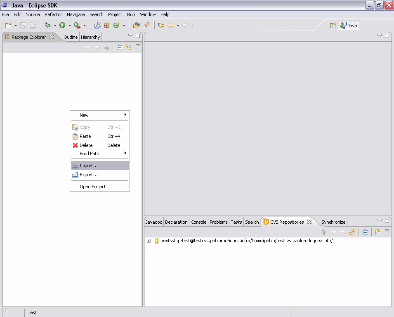Click Package Explorer Up (go into parent) icon
Screen dimensions: 394x317
point(106,47)
